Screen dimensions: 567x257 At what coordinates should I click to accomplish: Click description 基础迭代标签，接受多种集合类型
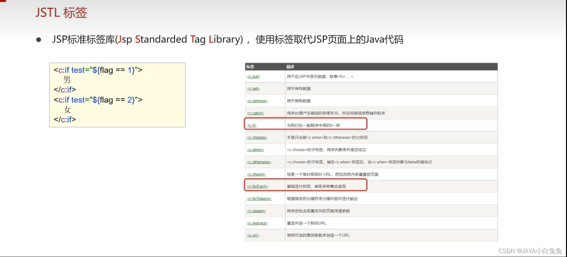(x=316, y=186)
